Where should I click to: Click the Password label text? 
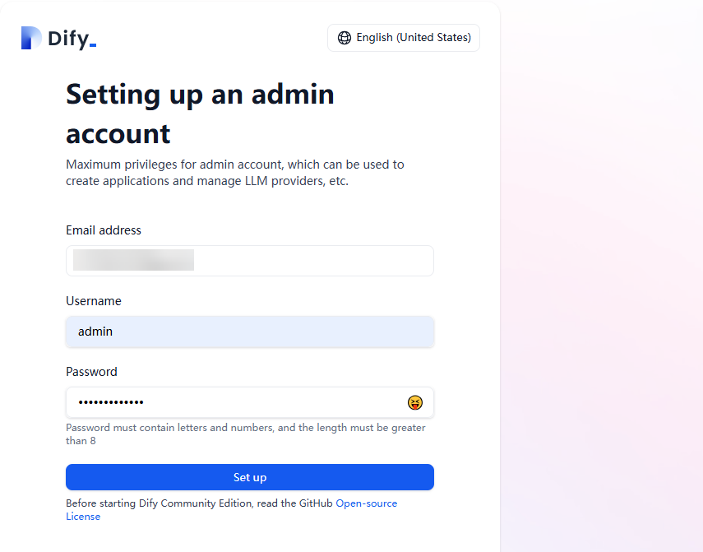[91, 372]
